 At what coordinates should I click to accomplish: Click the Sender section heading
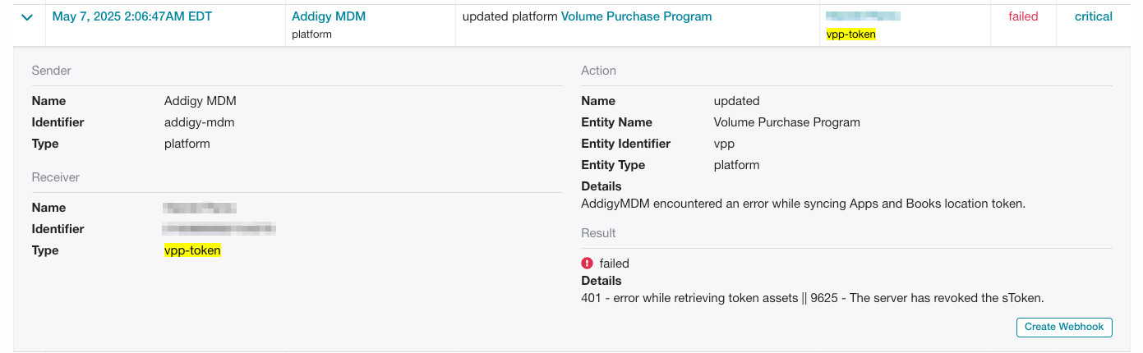pyautogui.click(x=52, y=71)
